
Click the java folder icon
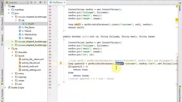(13, 13)
